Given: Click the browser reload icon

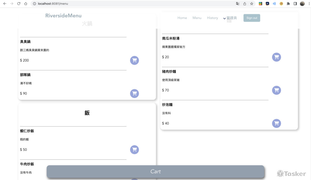Looking at the screenshot, I should point(19,4).
